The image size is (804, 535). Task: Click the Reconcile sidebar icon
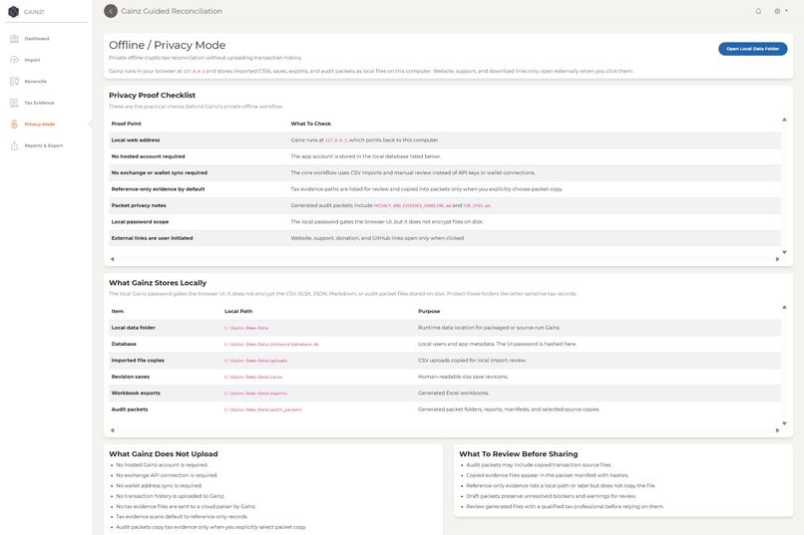coord(14,82)
